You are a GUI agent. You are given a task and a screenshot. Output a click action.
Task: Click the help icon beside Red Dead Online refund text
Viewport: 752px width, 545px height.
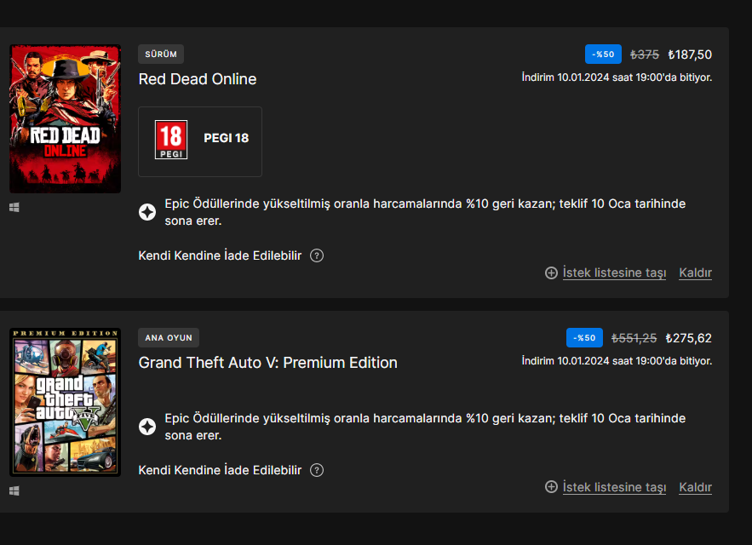317,255
